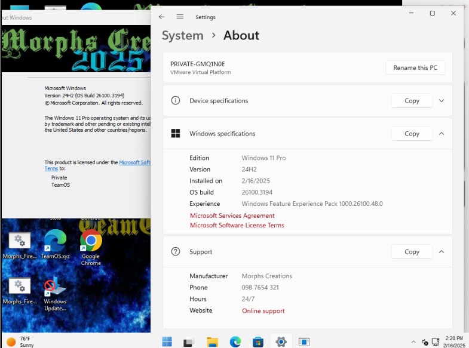This screenshot has height=348, width=469.
Task: Open the Settings hamburger navigation menu
Action: pos(180,17)
